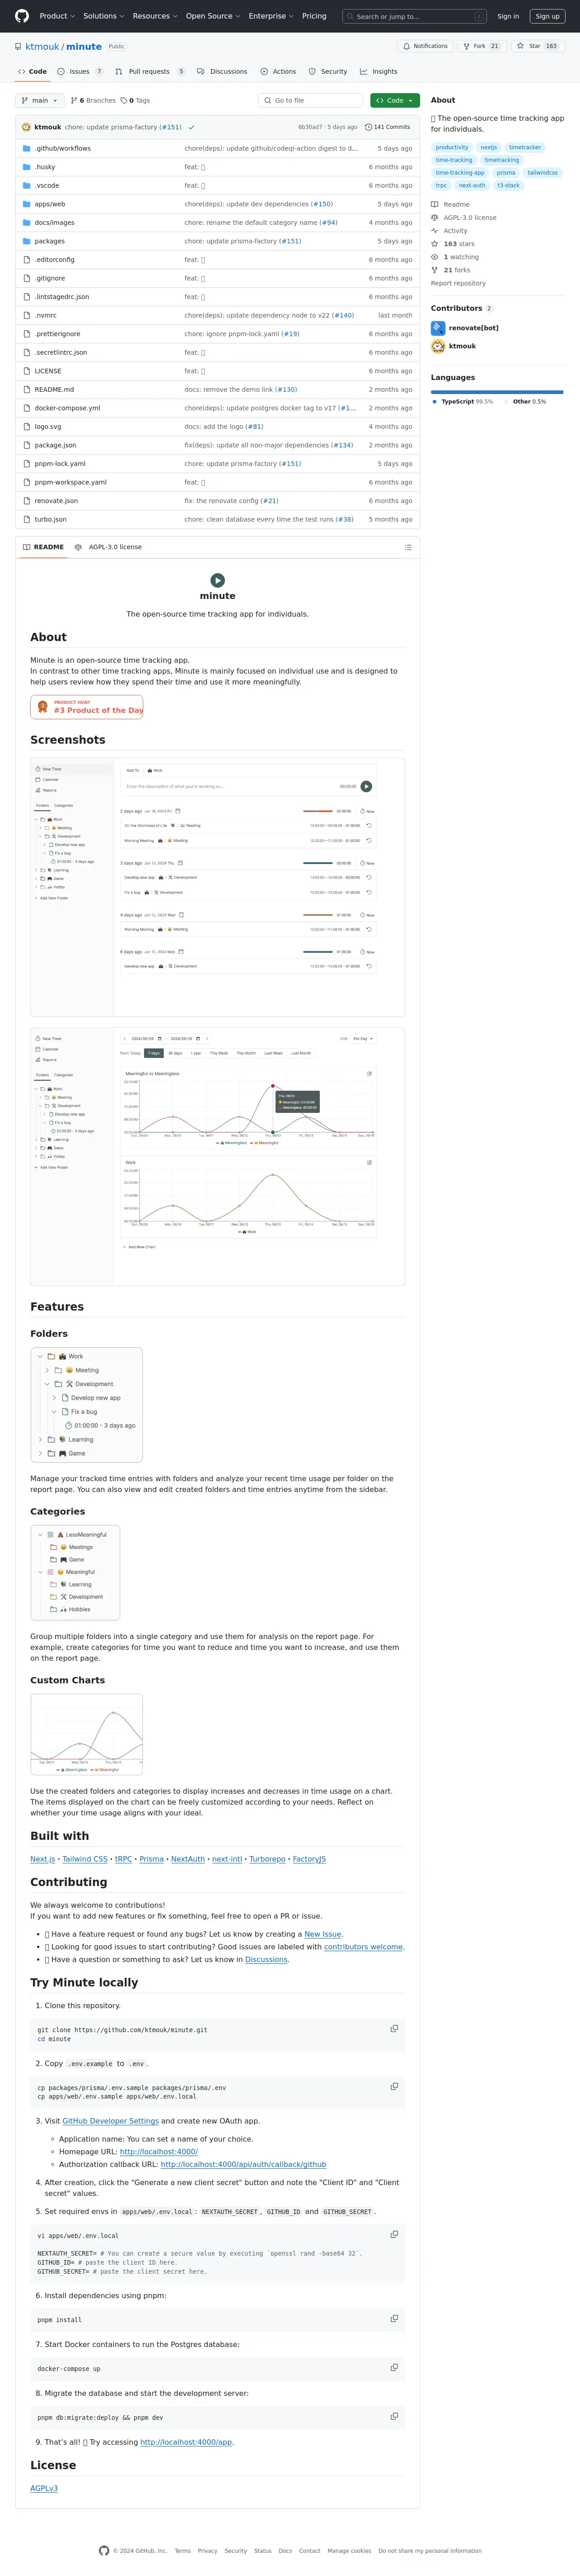Open the reports charts screenshot

tap(218, 1157)
